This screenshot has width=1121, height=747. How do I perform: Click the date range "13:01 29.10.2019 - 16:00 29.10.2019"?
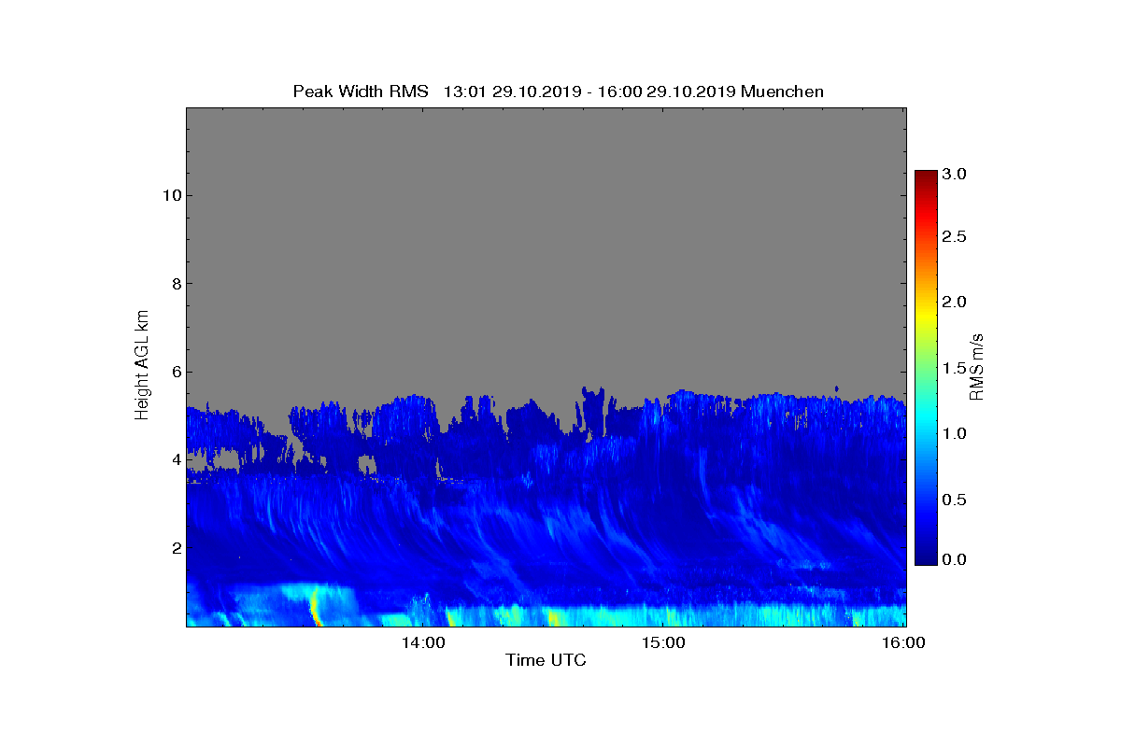[x=590, y=92]
